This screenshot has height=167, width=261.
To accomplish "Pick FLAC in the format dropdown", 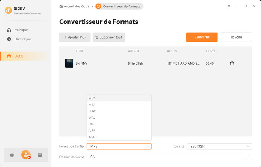I will tap(119, 111).
